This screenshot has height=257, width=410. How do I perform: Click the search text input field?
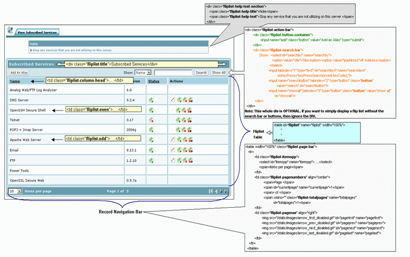[172, 72]
